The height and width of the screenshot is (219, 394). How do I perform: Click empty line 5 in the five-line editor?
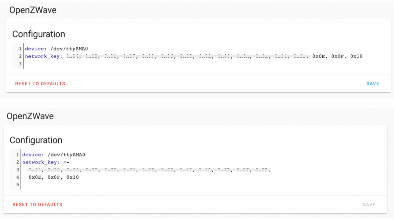(x=118, y=185)
